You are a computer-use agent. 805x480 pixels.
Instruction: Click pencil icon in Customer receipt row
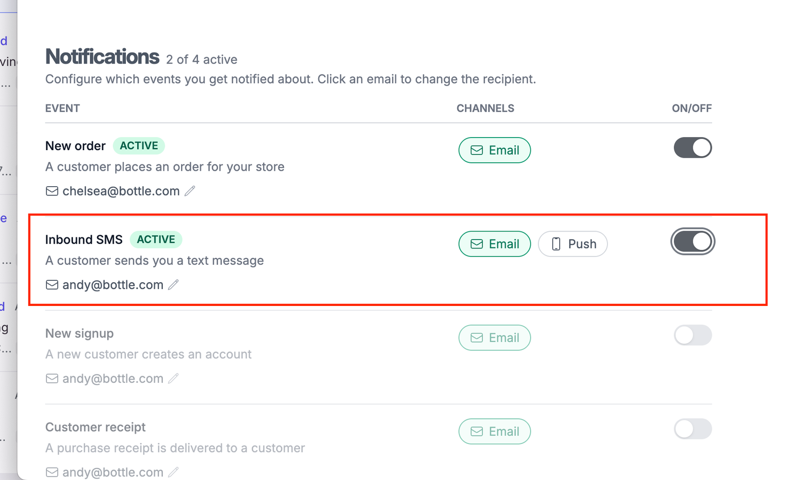tap(173, 472)
